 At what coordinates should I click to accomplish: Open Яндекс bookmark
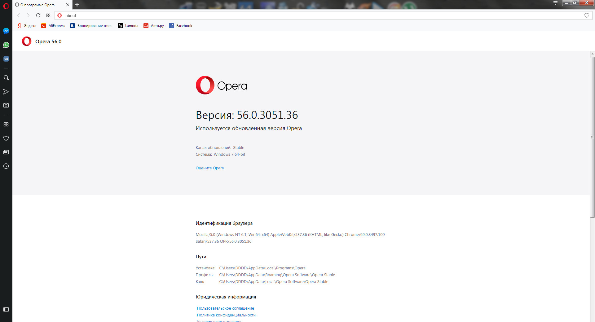coord(27,26)
